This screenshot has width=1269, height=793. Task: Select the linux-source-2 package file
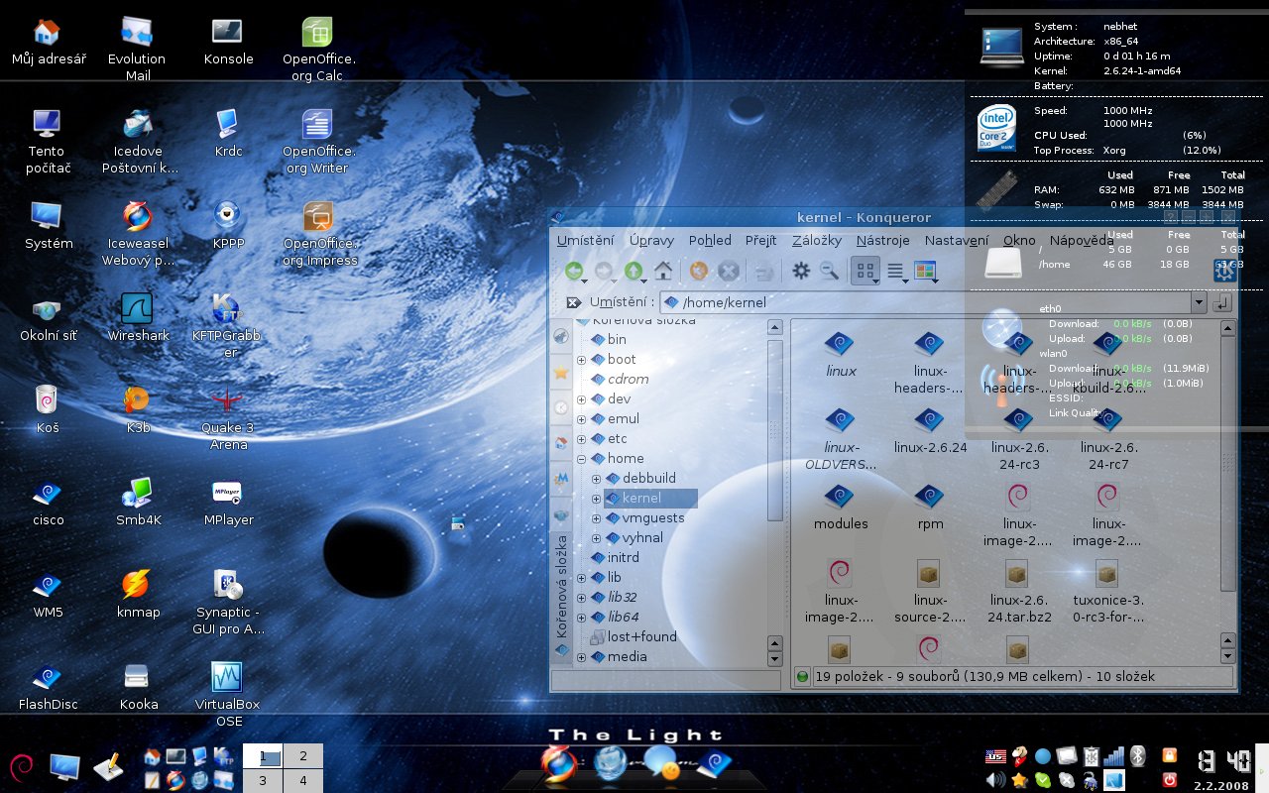930,593
